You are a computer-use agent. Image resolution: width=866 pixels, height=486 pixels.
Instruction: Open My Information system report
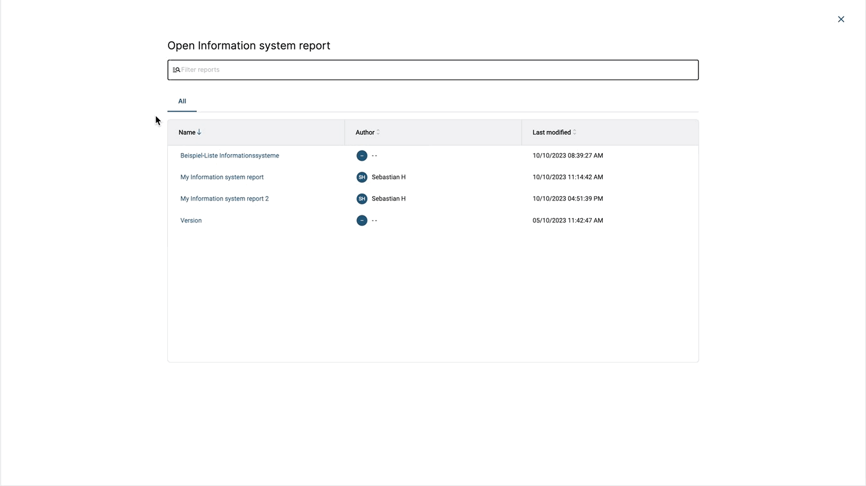(222, 177)
